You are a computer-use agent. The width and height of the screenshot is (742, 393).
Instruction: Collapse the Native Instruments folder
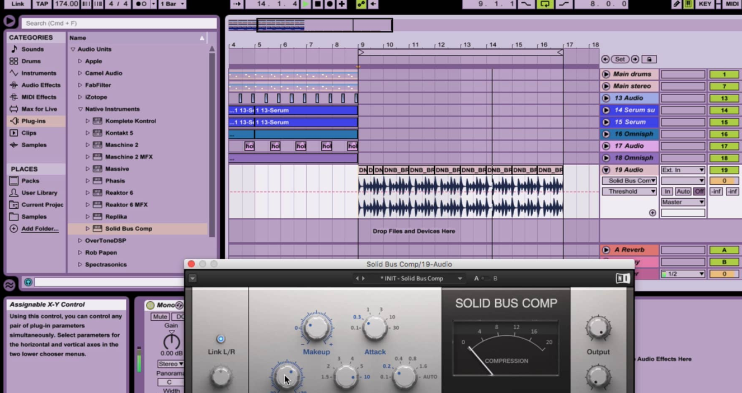(80, 109)
